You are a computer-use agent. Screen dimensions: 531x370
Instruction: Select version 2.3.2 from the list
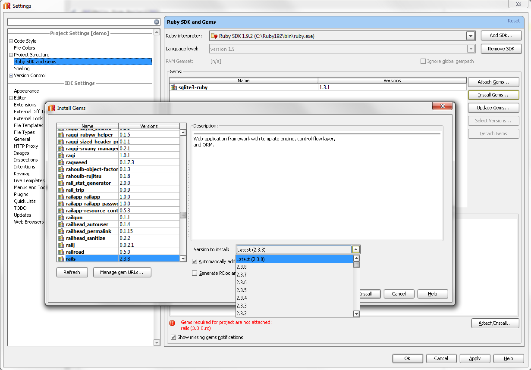pos(295,314)
